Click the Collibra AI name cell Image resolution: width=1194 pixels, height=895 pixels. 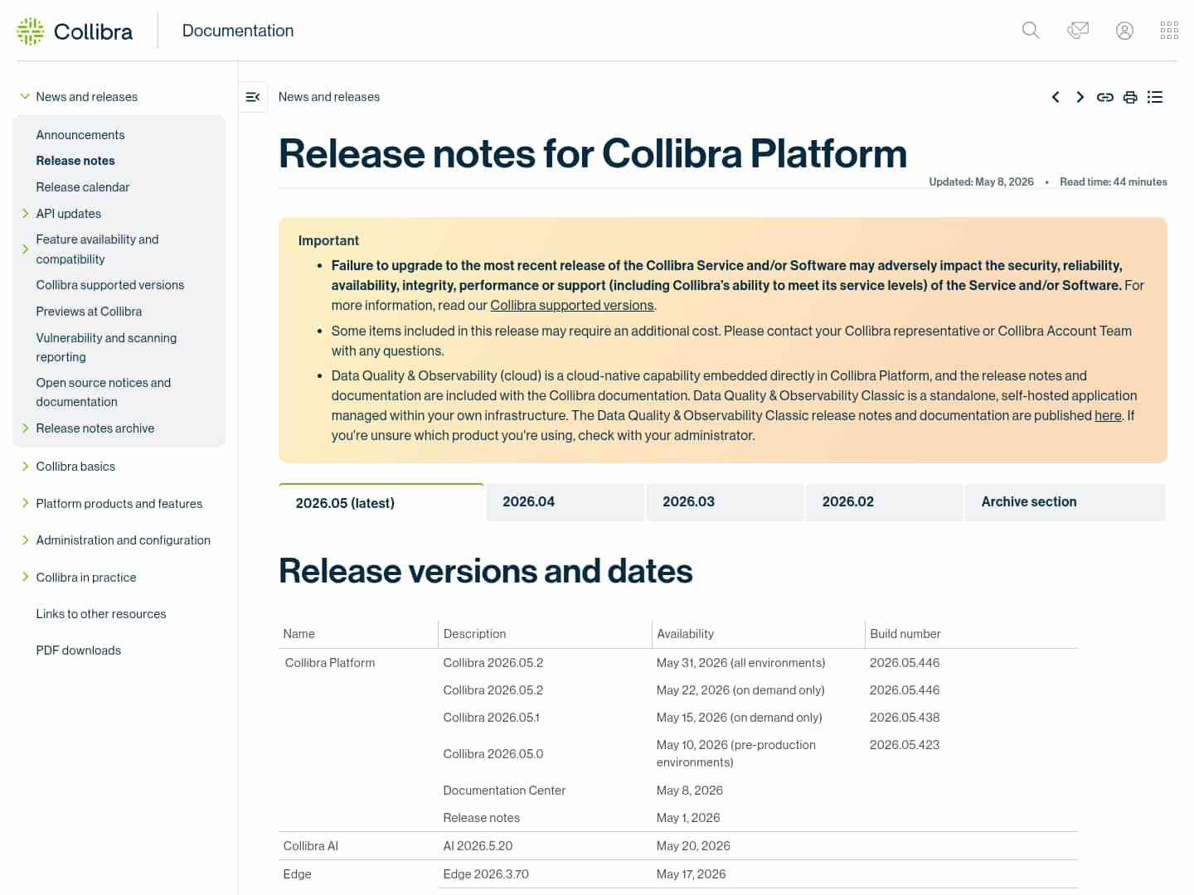coord(311,845)
